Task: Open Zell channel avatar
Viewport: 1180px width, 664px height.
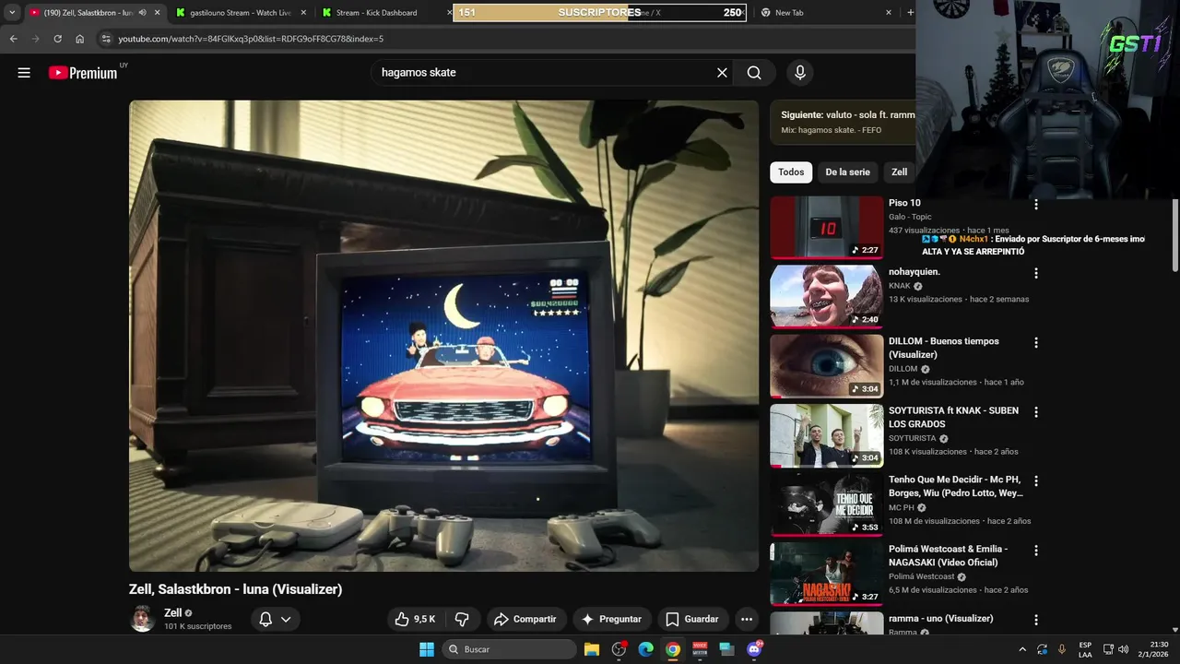Action: 142,619
